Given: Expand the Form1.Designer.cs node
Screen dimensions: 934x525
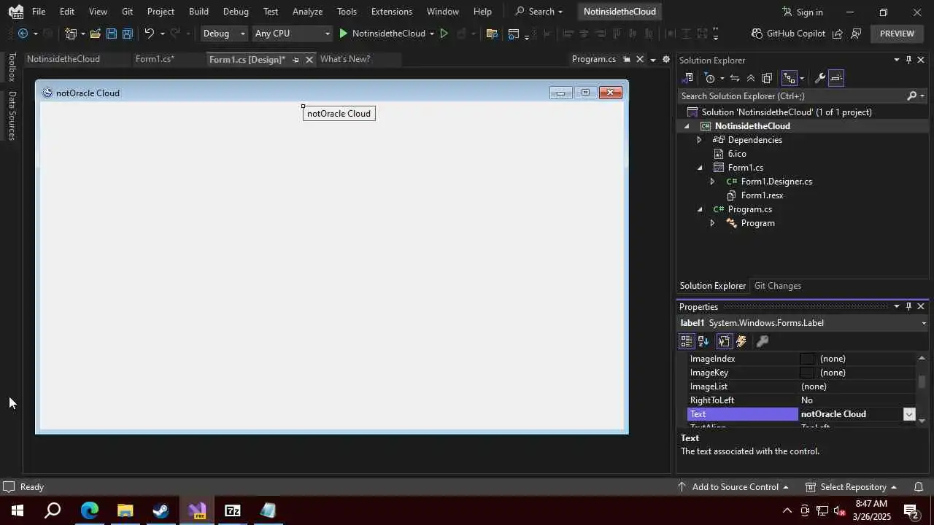Looking at the screenshot, I should pyautogui.click(x=712, y=182).
